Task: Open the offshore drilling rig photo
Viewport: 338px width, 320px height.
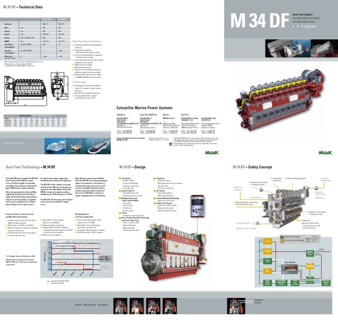Action: pyautogui.click(x=76, y=146)
